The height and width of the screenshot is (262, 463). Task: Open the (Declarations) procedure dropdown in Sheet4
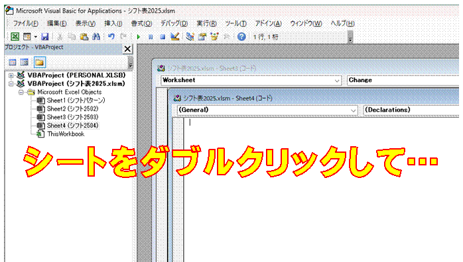tap(412, 110)
